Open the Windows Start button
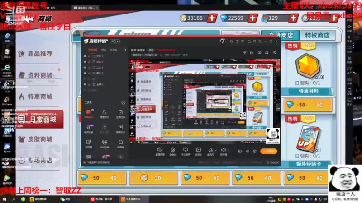 4,199
